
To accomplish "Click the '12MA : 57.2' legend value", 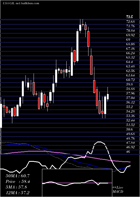I will click(x=18, y=192).
